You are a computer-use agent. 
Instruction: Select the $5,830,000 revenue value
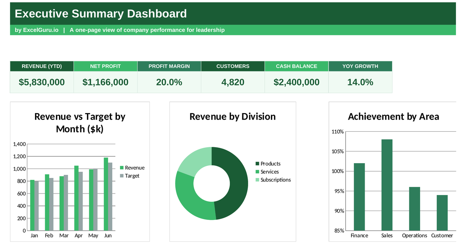click(x=42, y=82)
